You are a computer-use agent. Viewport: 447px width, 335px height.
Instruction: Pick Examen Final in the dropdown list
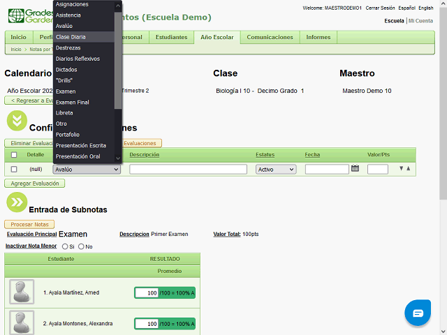click(72, 102)
